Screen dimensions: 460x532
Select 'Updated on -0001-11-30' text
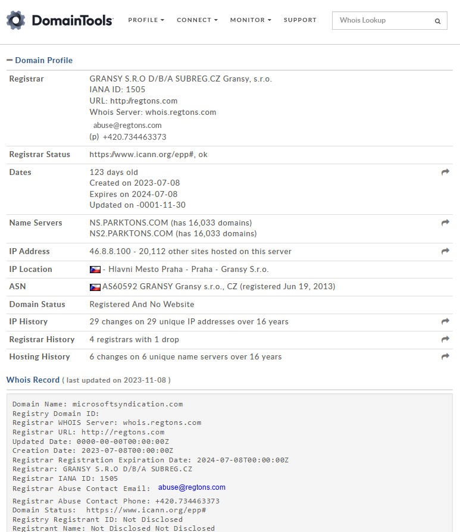(137, 205)
